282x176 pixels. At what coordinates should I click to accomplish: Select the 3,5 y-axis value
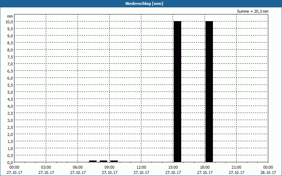point(10,113)
